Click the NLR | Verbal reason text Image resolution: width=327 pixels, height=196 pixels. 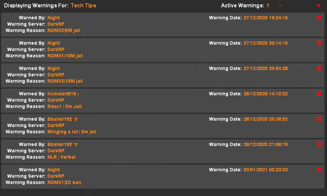61,157
